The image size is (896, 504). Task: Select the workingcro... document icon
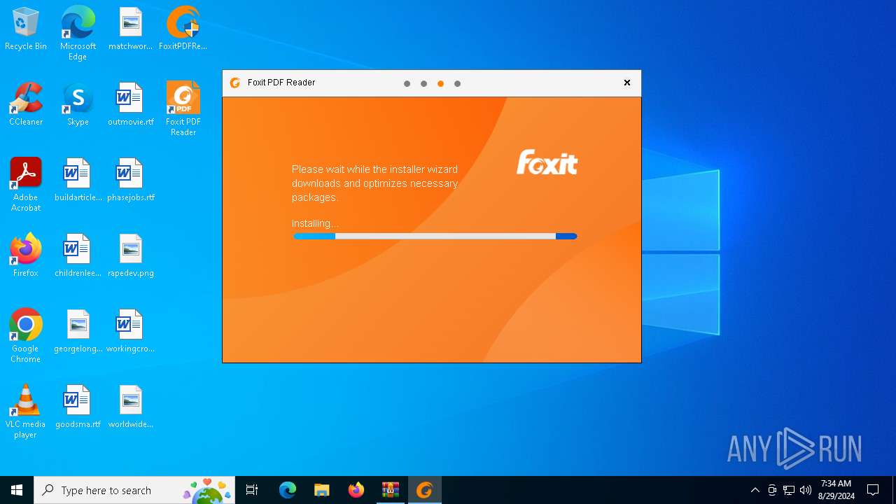tap(130, 331)
